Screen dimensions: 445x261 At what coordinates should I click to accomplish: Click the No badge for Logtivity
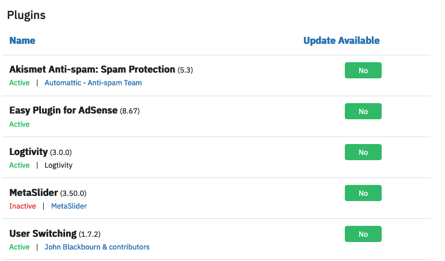(363, 152)
